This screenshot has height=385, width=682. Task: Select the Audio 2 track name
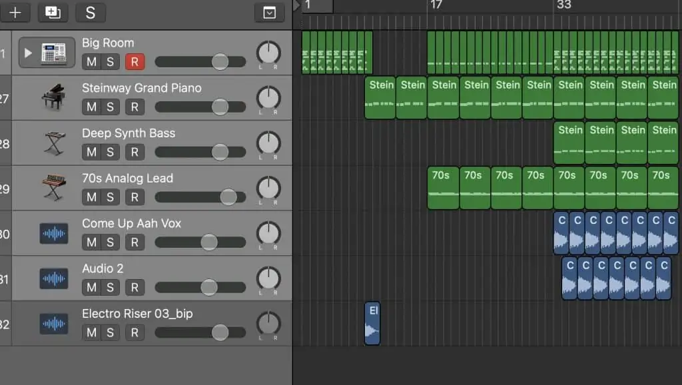pos(103,268)
